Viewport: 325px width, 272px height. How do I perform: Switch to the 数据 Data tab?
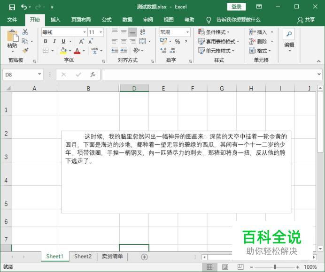(x=127, y=20)
